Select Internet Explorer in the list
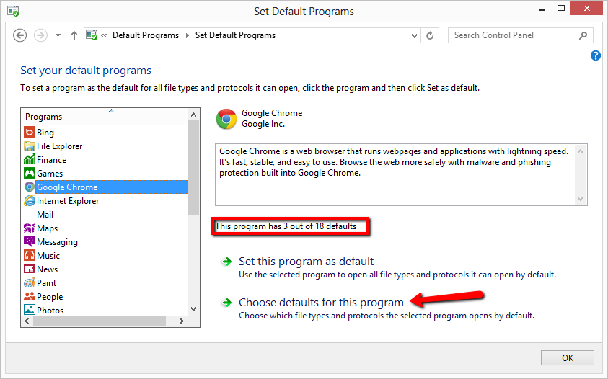The height and width of the screenshot is (379, 608). coord(68,201)
